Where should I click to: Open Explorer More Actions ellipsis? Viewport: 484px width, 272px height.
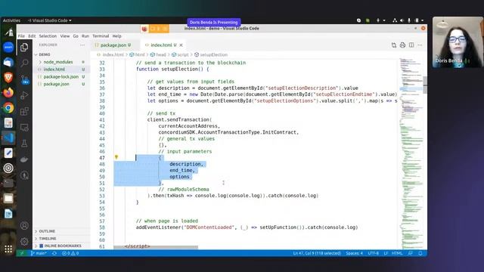[x=82, y=45]
